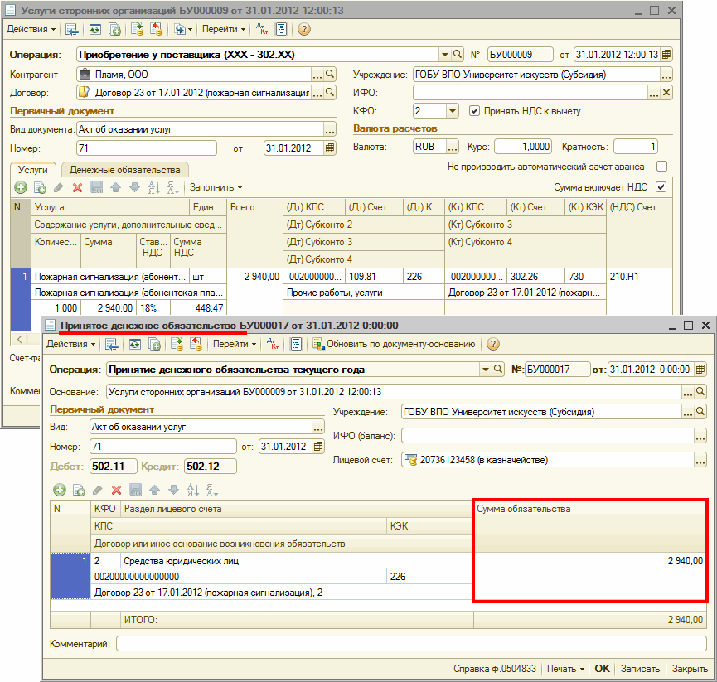Image resolution: width=717 pixels, height=682 pixels.
Task: Click sort ascending icon in obligation table toolbar
Action: coord(192,490)
